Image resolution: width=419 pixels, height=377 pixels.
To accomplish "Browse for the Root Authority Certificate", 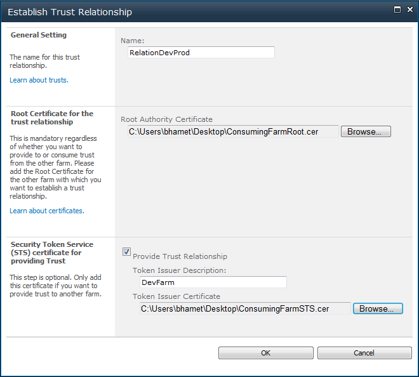I will coord(366,131).
